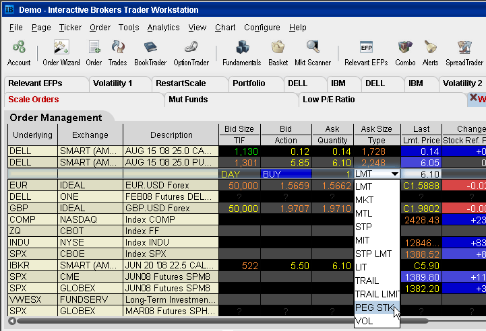This screenshot has height=331, width=486.
Task: Open the Ticker menu
Action: [x=70, y=28]
